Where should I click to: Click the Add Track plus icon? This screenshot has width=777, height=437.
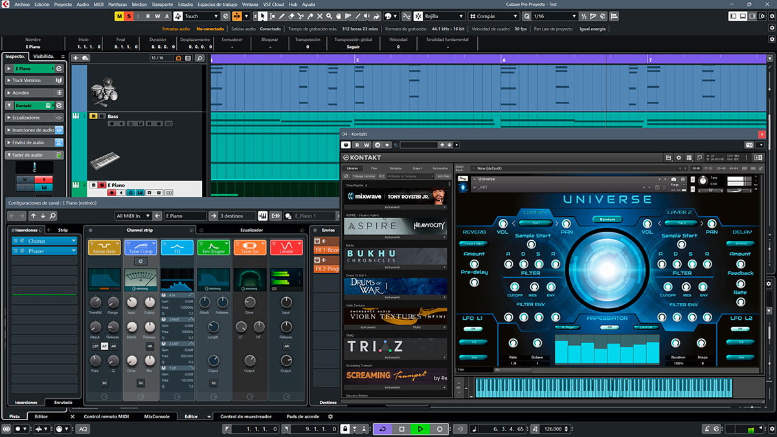click(x=76, y=58)
